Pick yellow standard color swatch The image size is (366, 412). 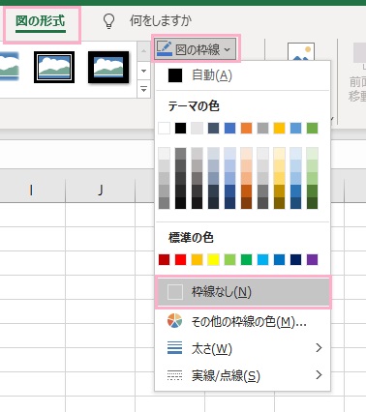[213, 259]
